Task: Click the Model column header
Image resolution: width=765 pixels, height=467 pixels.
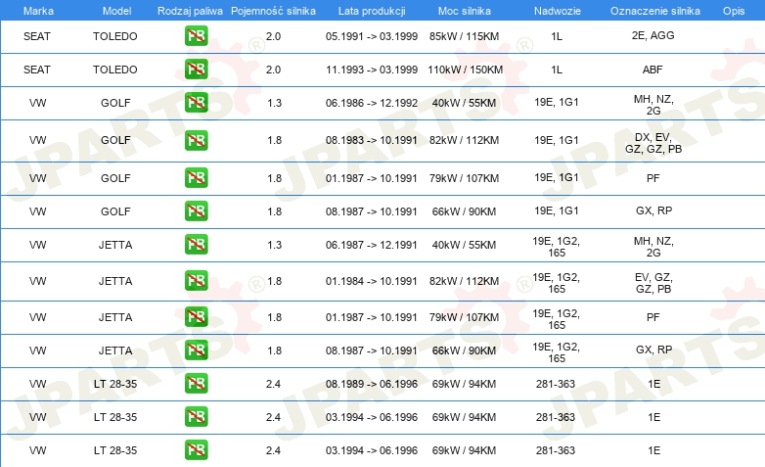Action: pos(116,11)
